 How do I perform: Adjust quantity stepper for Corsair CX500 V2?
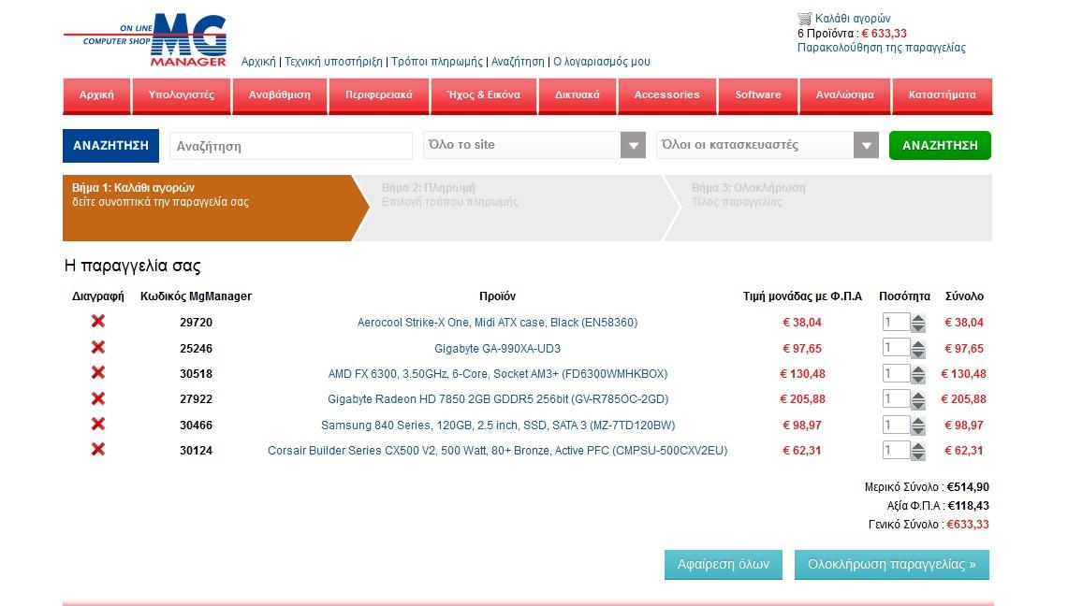pyautogui.click(x=918, y=451)
